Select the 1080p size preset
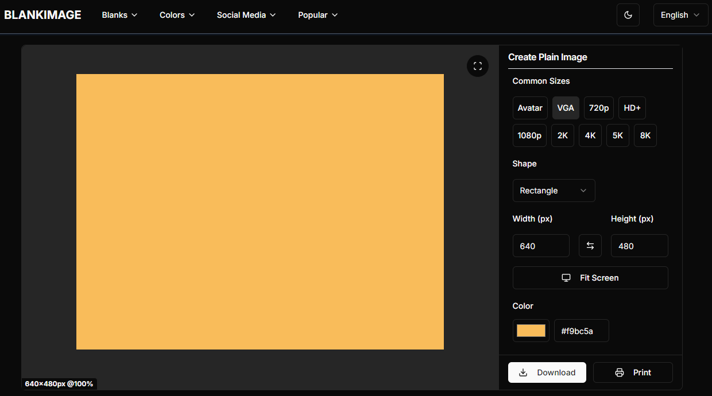Screen dimensions: 712x396 (529, 135)
